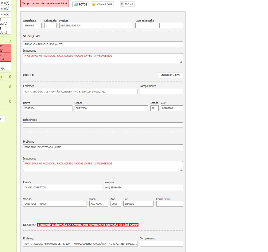
Task: Click the destination Endereço field with Rua Pascoal
Action: click(80, 244)
